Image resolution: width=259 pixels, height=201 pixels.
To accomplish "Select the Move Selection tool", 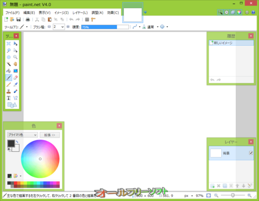I will (x=16, y=50).
